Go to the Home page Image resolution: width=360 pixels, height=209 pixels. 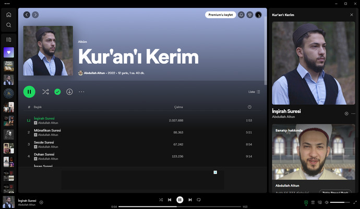point(9,15)
